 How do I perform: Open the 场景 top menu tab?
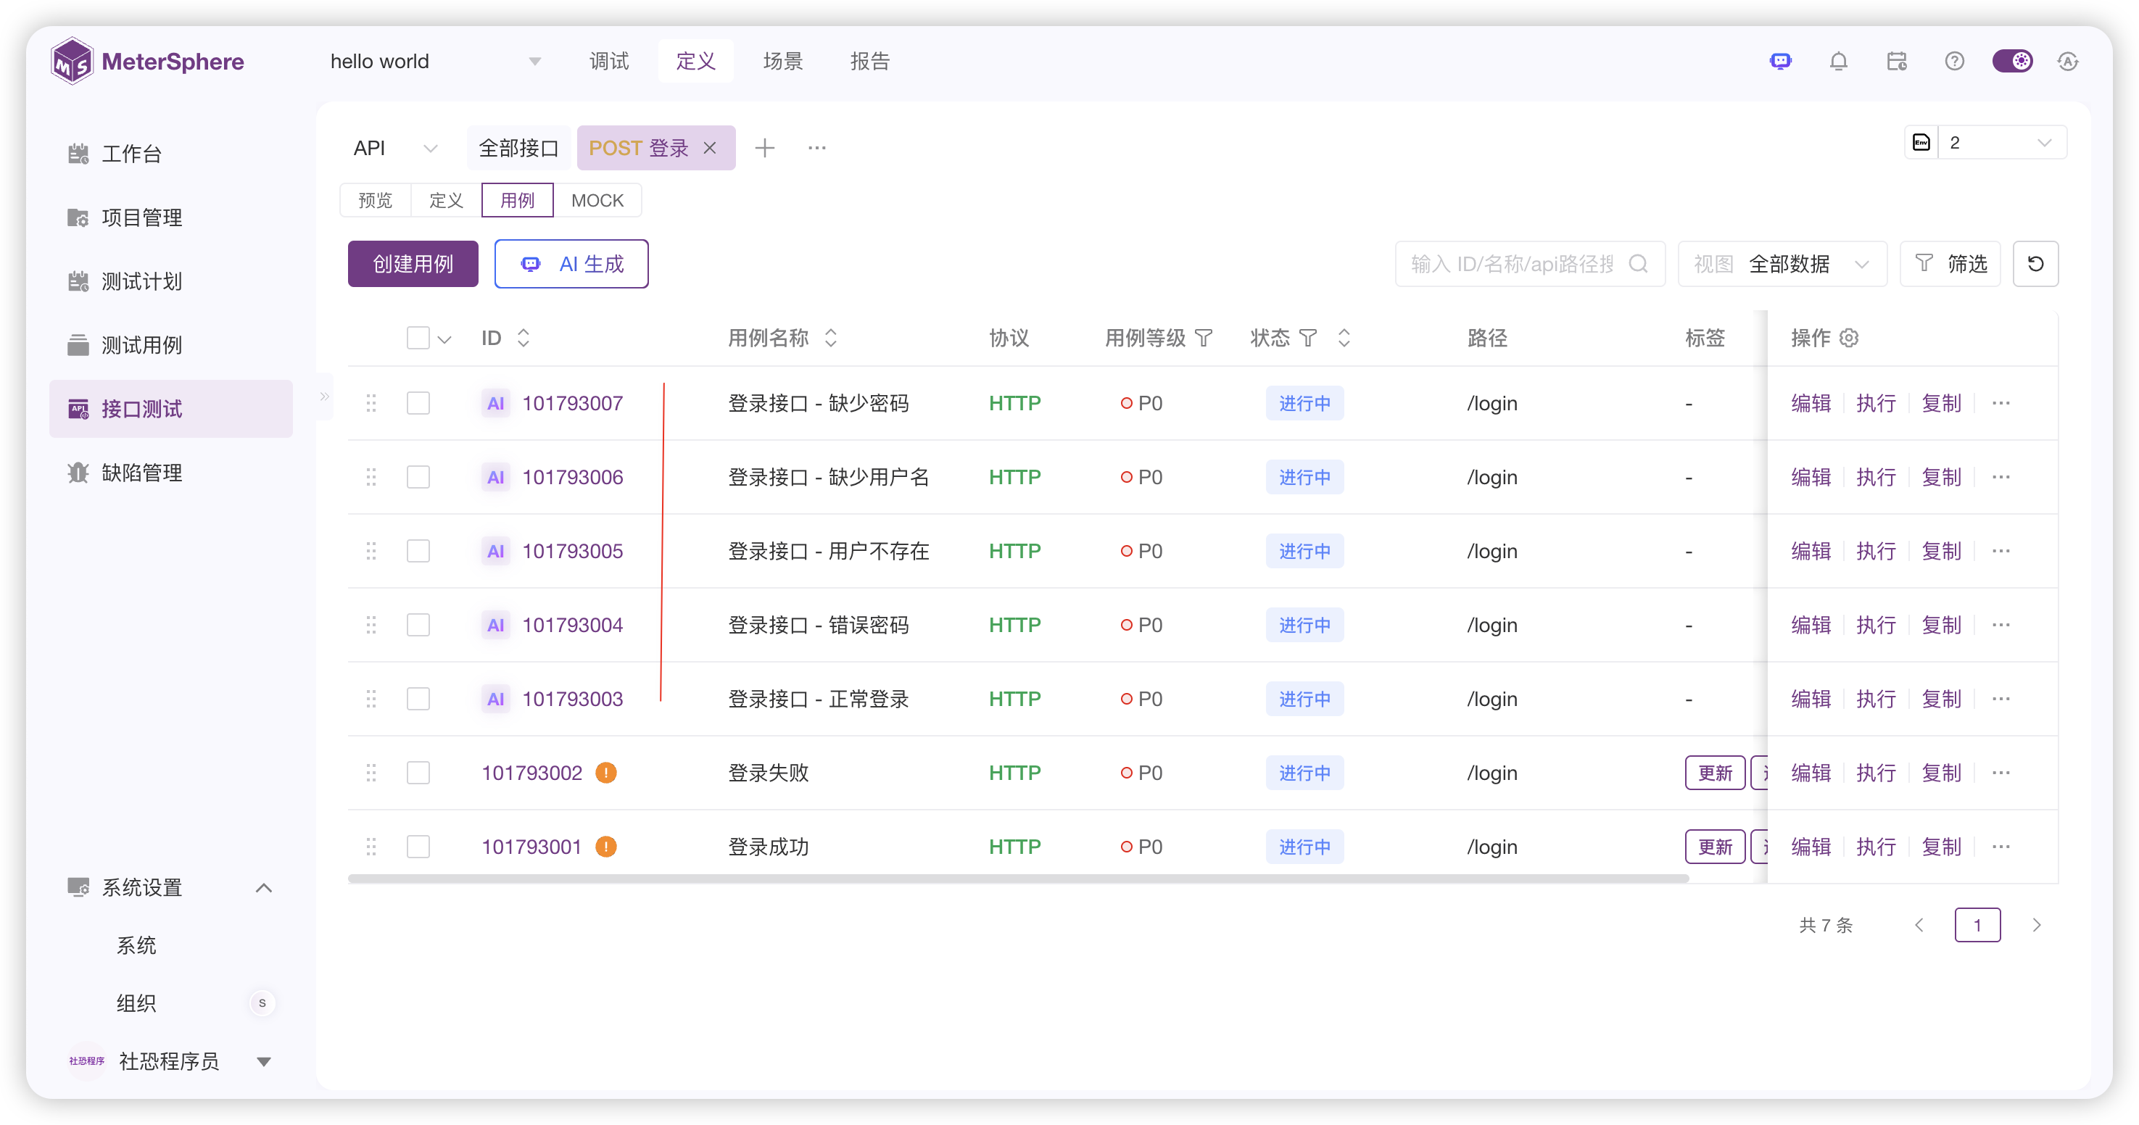pos(782,62)
